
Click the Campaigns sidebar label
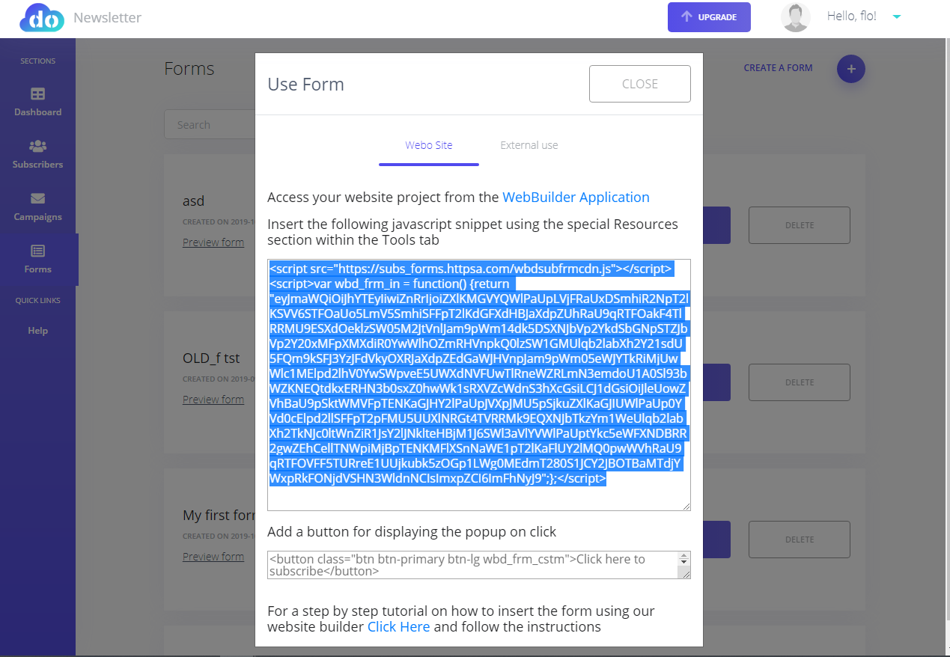37,217
